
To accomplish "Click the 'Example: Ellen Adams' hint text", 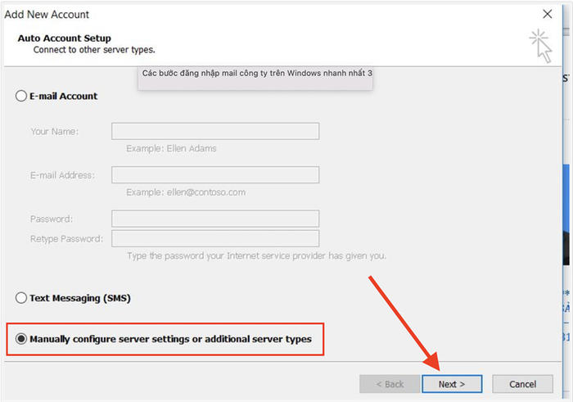I will [x=171, y=148].
